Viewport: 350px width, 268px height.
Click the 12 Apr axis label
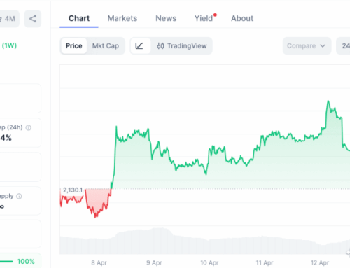pos(320,263)
